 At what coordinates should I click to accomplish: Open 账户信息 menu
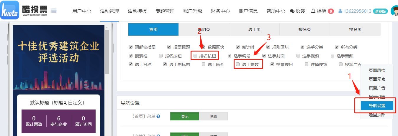pyautogui.click(x=248, y=11)
